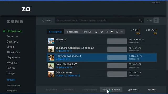This screenshot has height=94, width=168.
Task: Click the download speed 0 Б/с indicator
Action: tap(134, 30)
